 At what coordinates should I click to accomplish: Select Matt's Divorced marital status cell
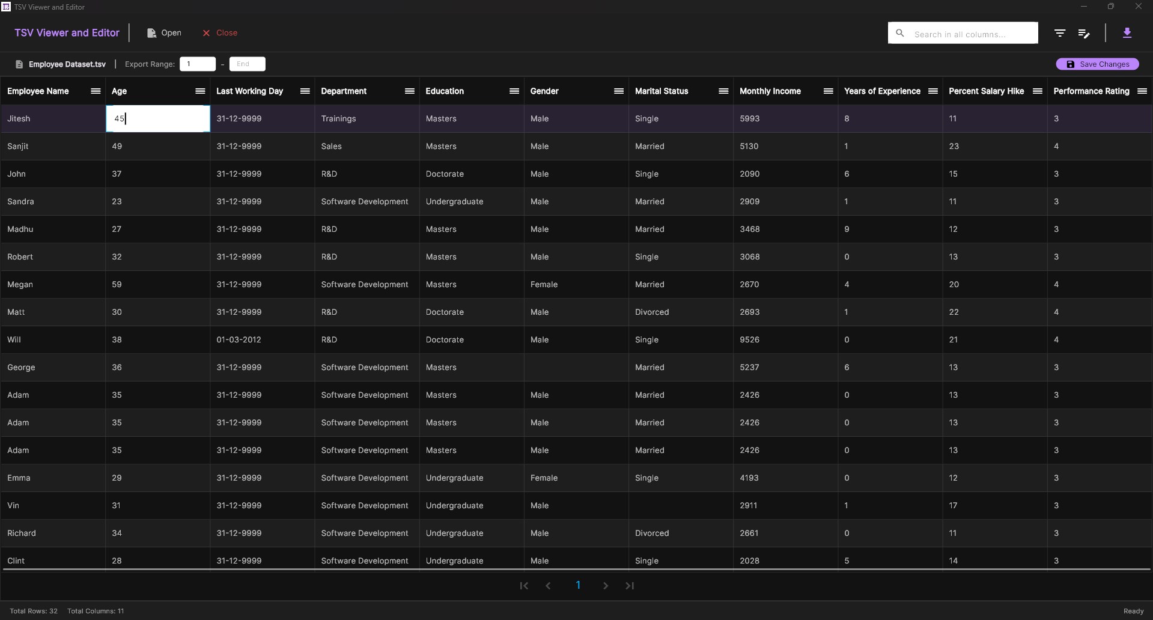pos(681,312)
